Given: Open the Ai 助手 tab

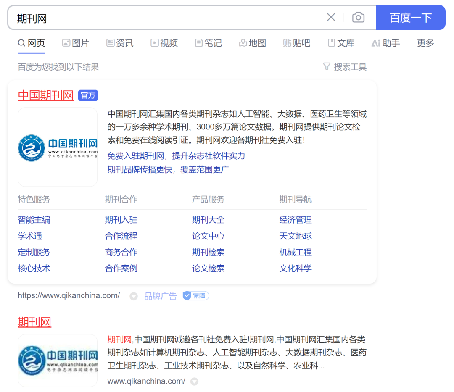Looking at the screenshot, I should [x=385, y=43].
